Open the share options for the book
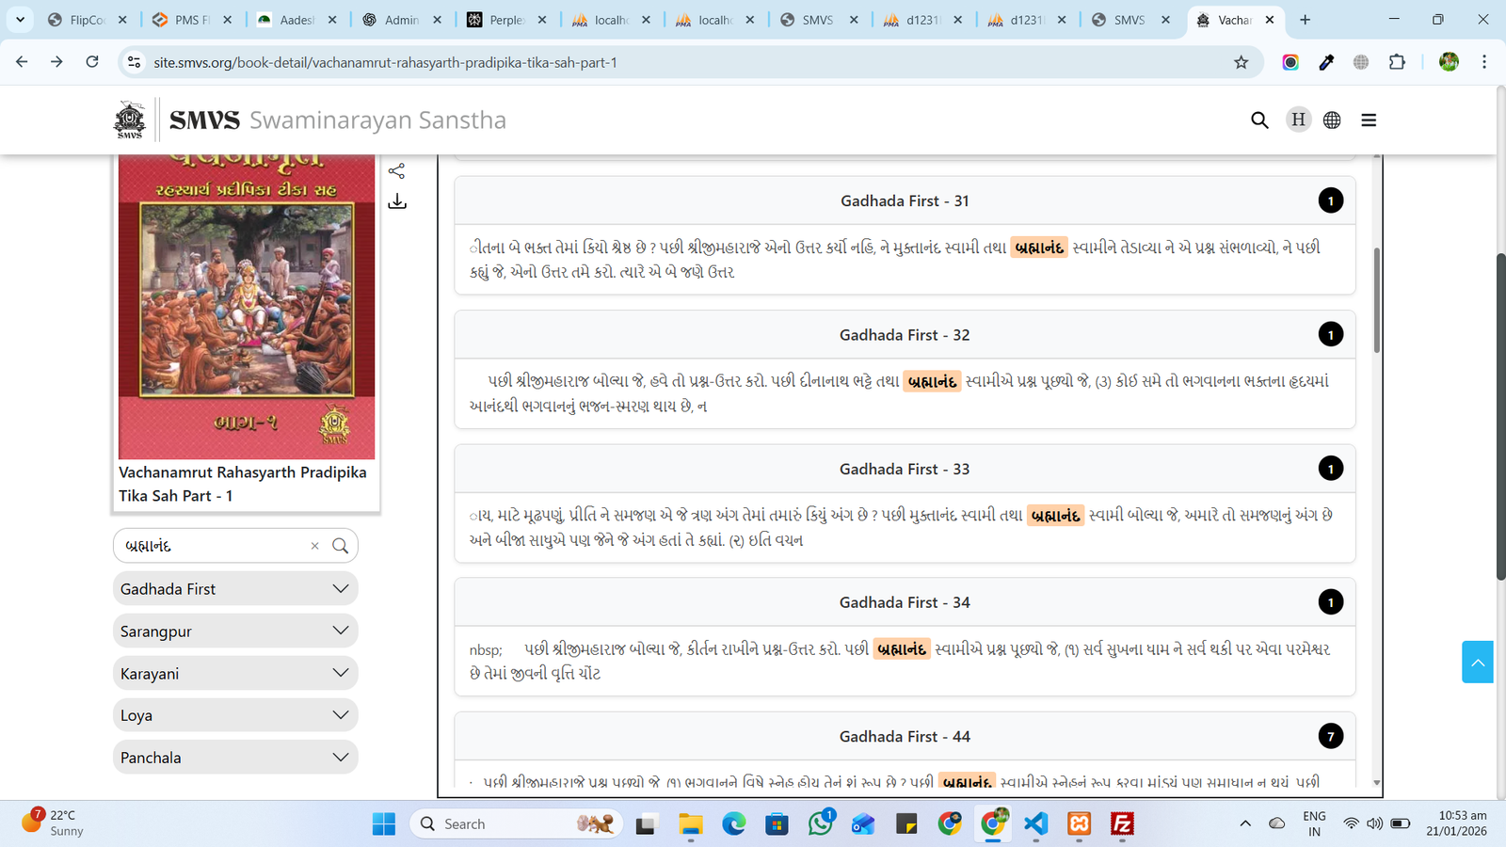This screenshot has width=1506, height=847. (397, 170)
